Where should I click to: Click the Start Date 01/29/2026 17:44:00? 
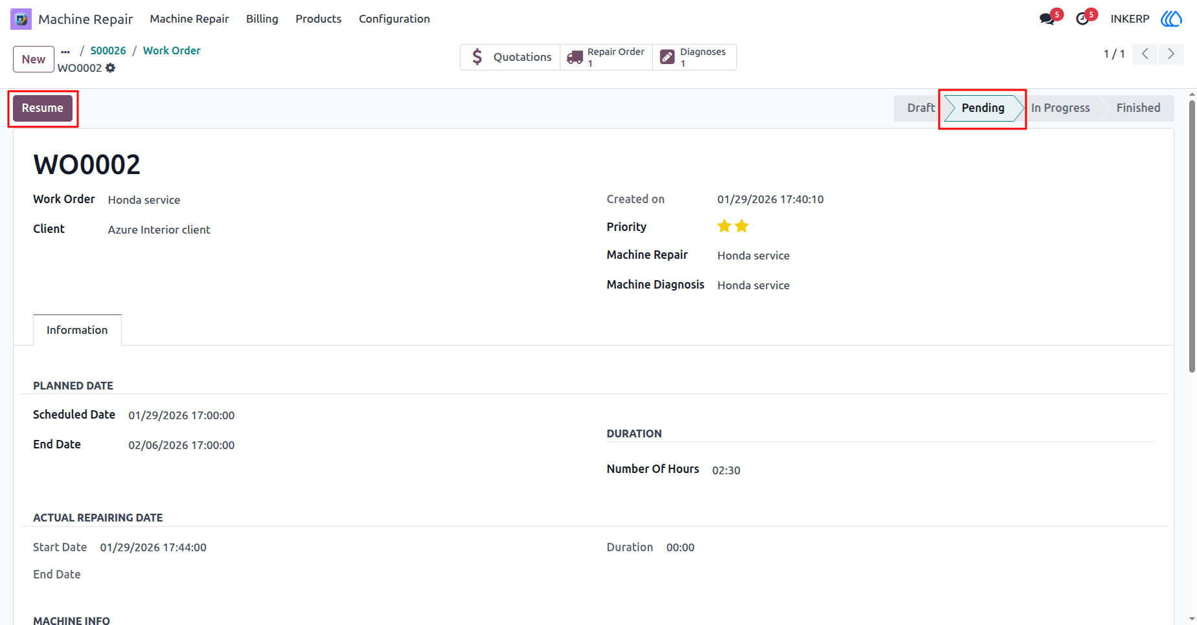pos(153,547)
